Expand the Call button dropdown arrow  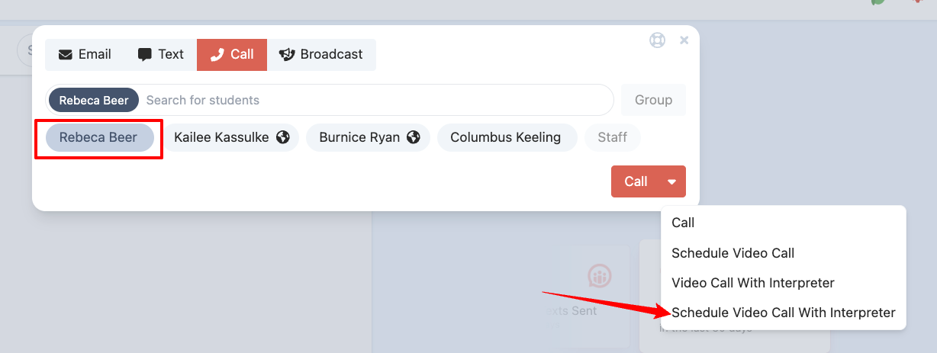(x=672, y=181)
